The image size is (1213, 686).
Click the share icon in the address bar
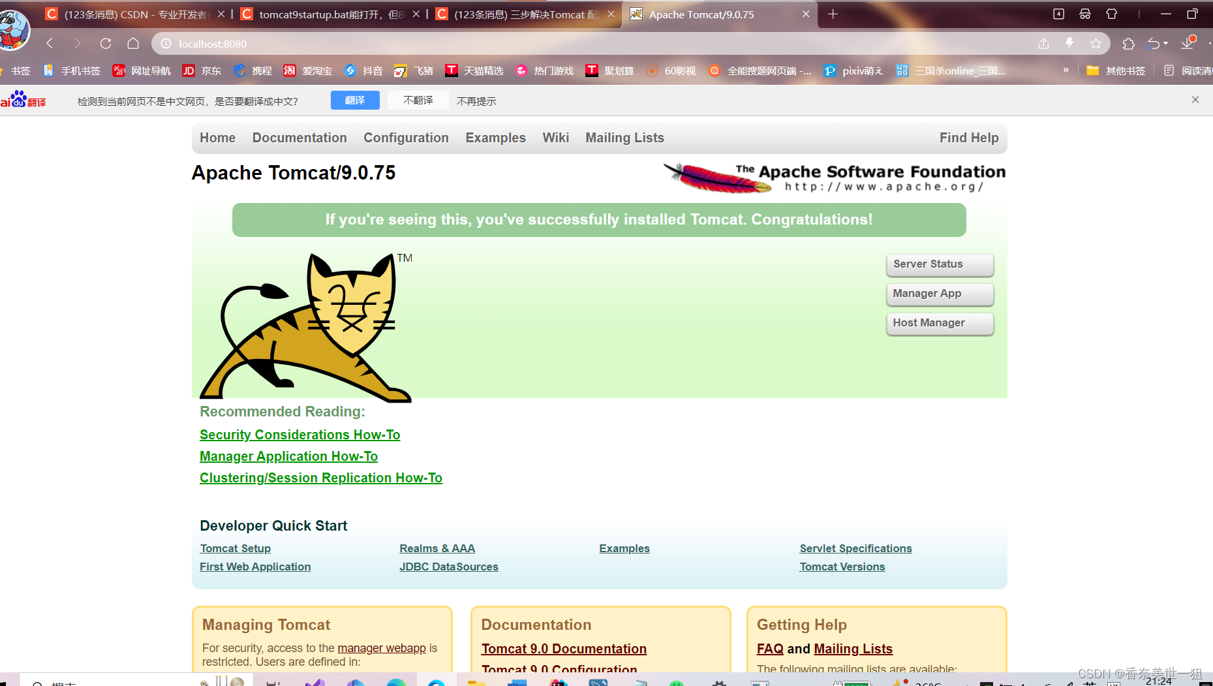(x=1043, y=44)
